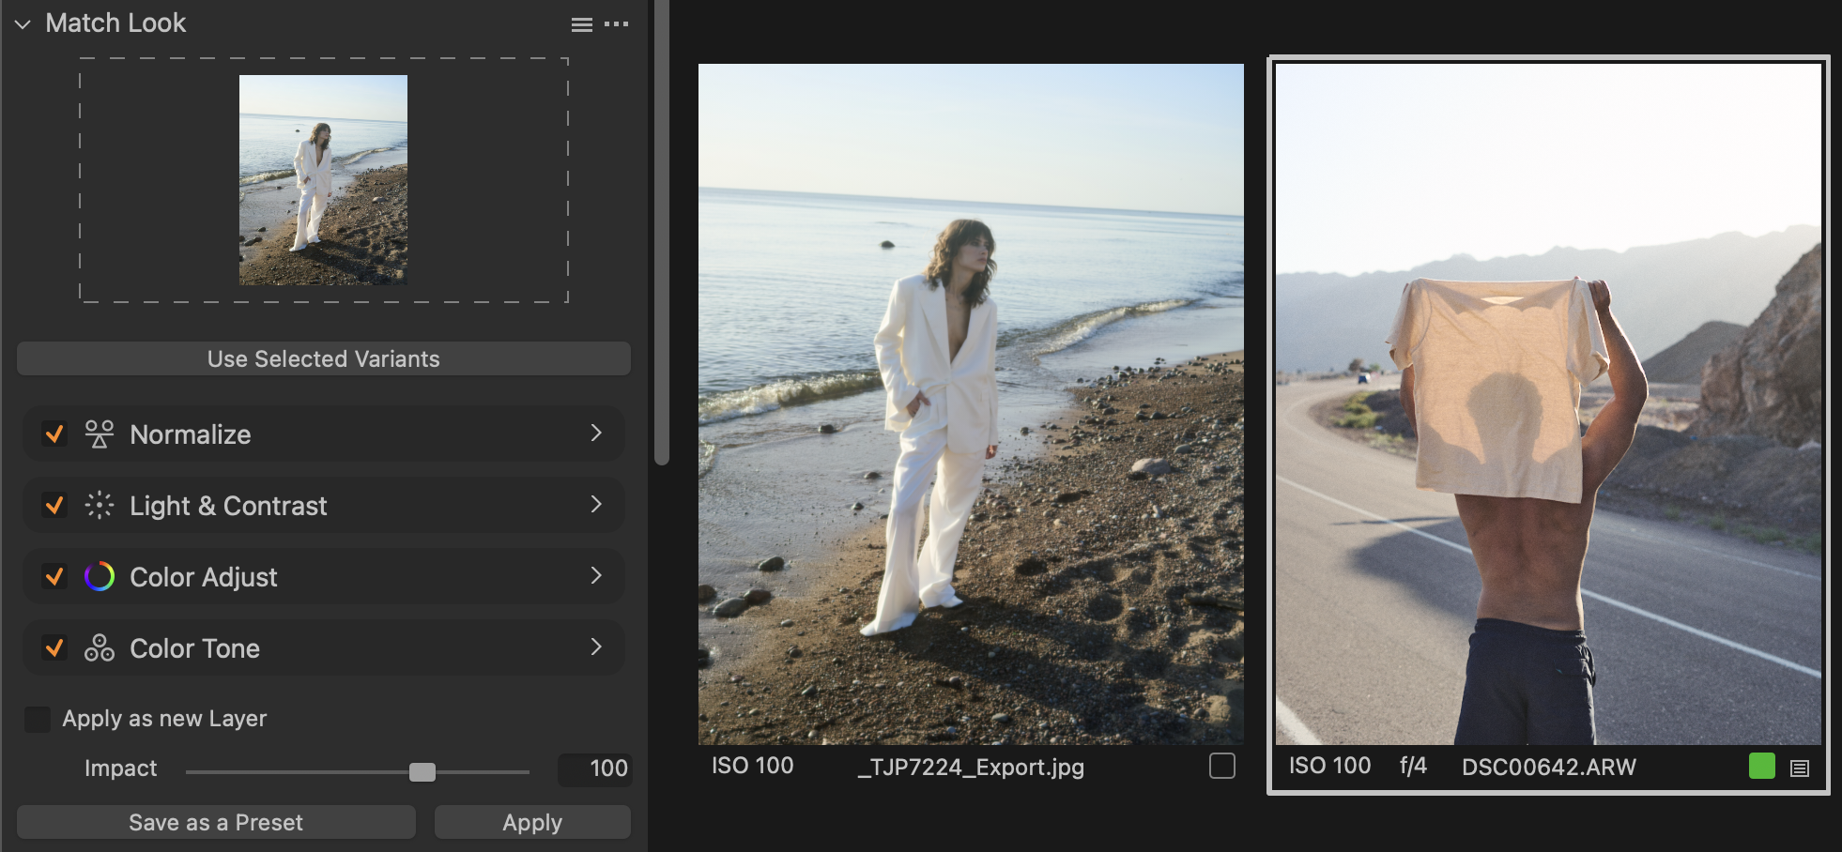Click the adjustments icon beside DSC00642.ARW
This screenshot has width=1842, height=852.
(1799, 768)
